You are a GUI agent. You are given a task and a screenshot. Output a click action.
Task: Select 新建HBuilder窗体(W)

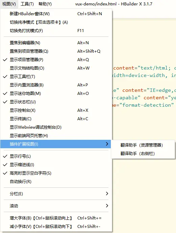click(56, 14)
